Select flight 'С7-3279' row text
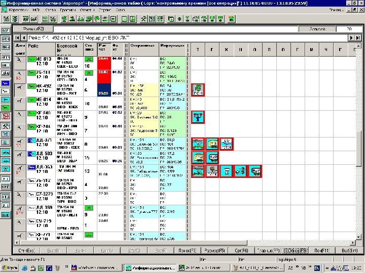The image size is (365, 273). (45, 194)
